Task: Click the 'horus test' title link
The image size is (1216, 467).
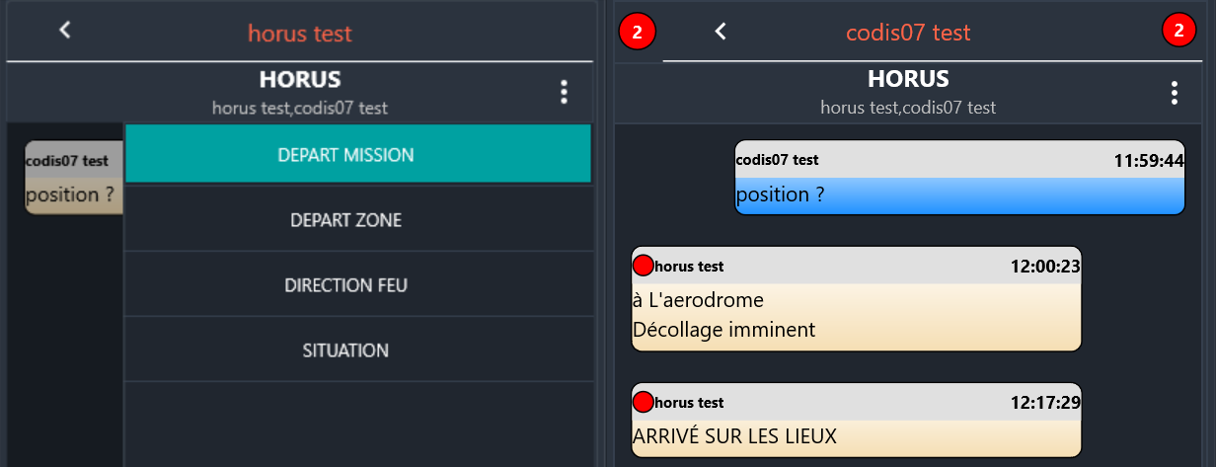Action: [299, 34]
